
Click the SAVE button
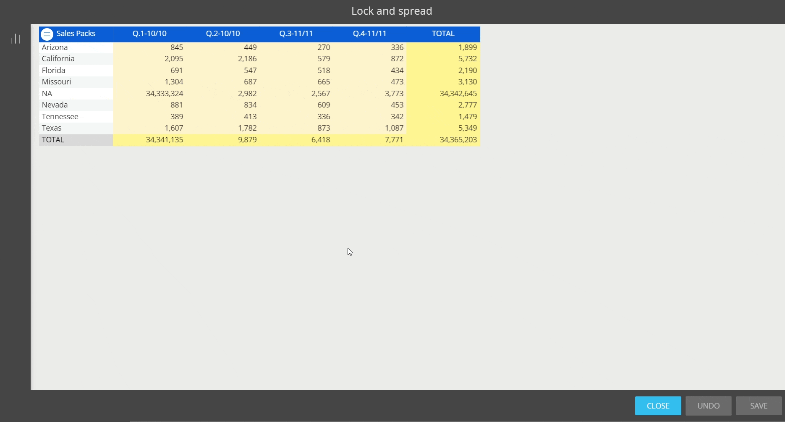[759, 406]
